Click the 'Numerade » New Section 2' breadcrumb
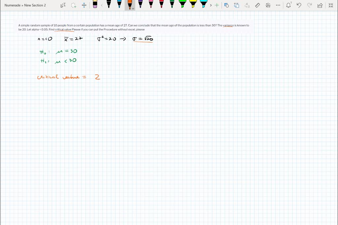The width and height of the screenshot is (338, 225). pyautogui.click(x=25, y=5)
